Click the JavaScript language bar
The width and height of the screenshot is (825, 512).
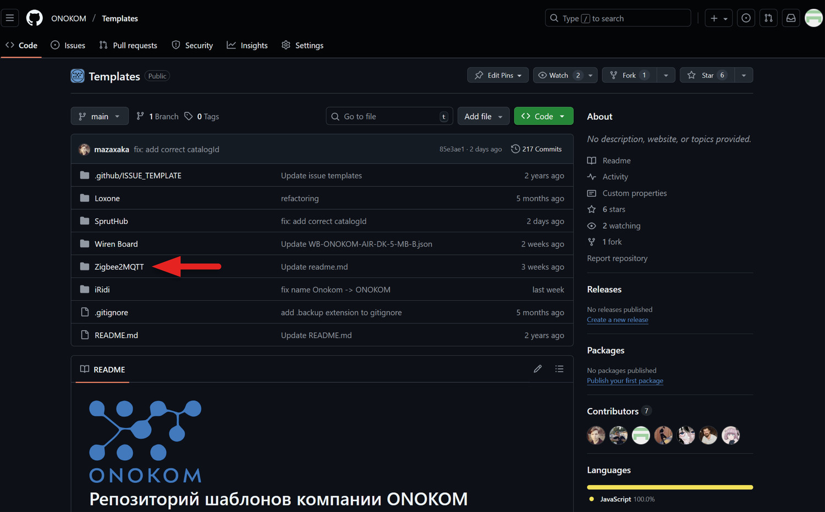(669, 487)
